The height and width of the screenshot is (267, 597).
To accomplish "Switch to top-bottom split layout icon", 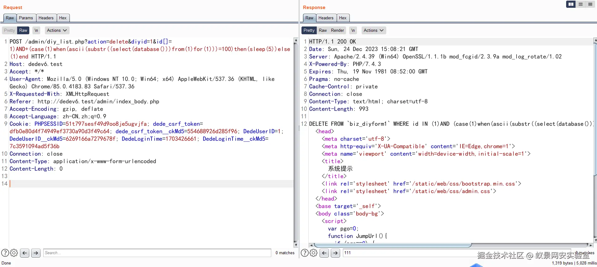I will [x=580, y=4].
